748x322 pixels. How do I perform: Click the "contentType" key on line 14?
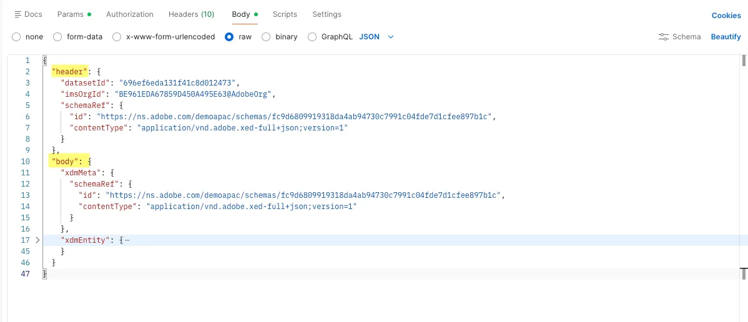pos(108,206)
